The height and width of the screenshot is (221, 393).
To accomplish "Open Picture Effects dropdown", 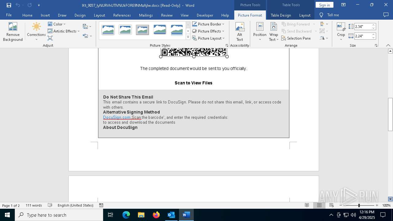I will (x=208, y=31).
